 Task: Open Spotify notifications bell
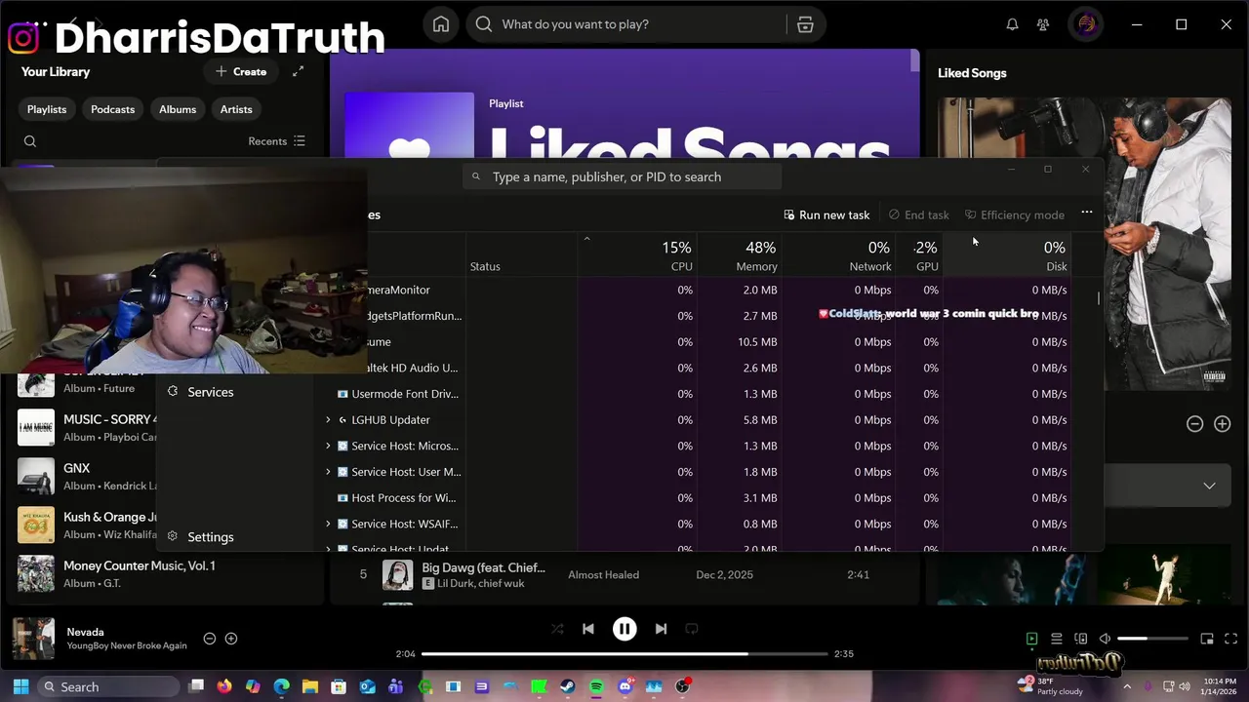[x=1013, y=24]
